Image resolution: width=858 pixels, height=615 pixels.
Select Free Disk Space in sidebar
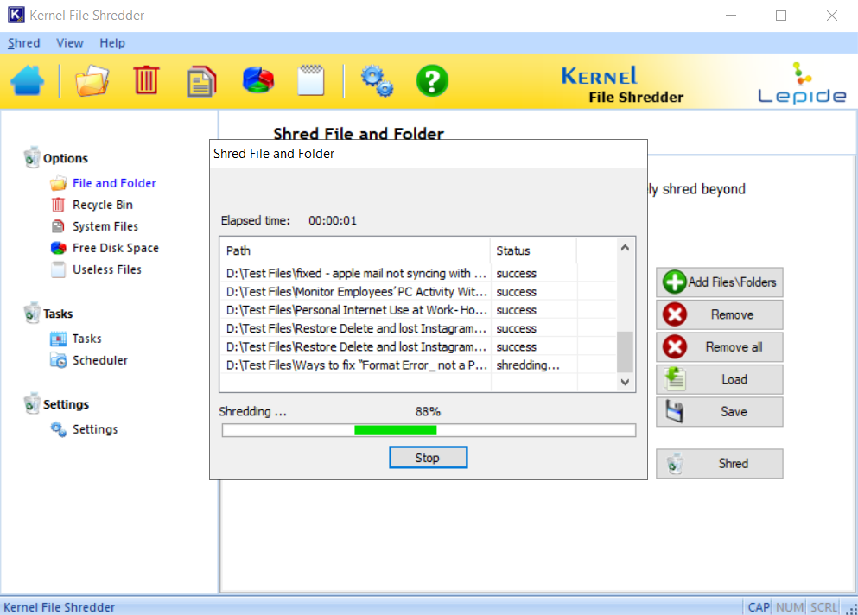(x=116, y=248)
